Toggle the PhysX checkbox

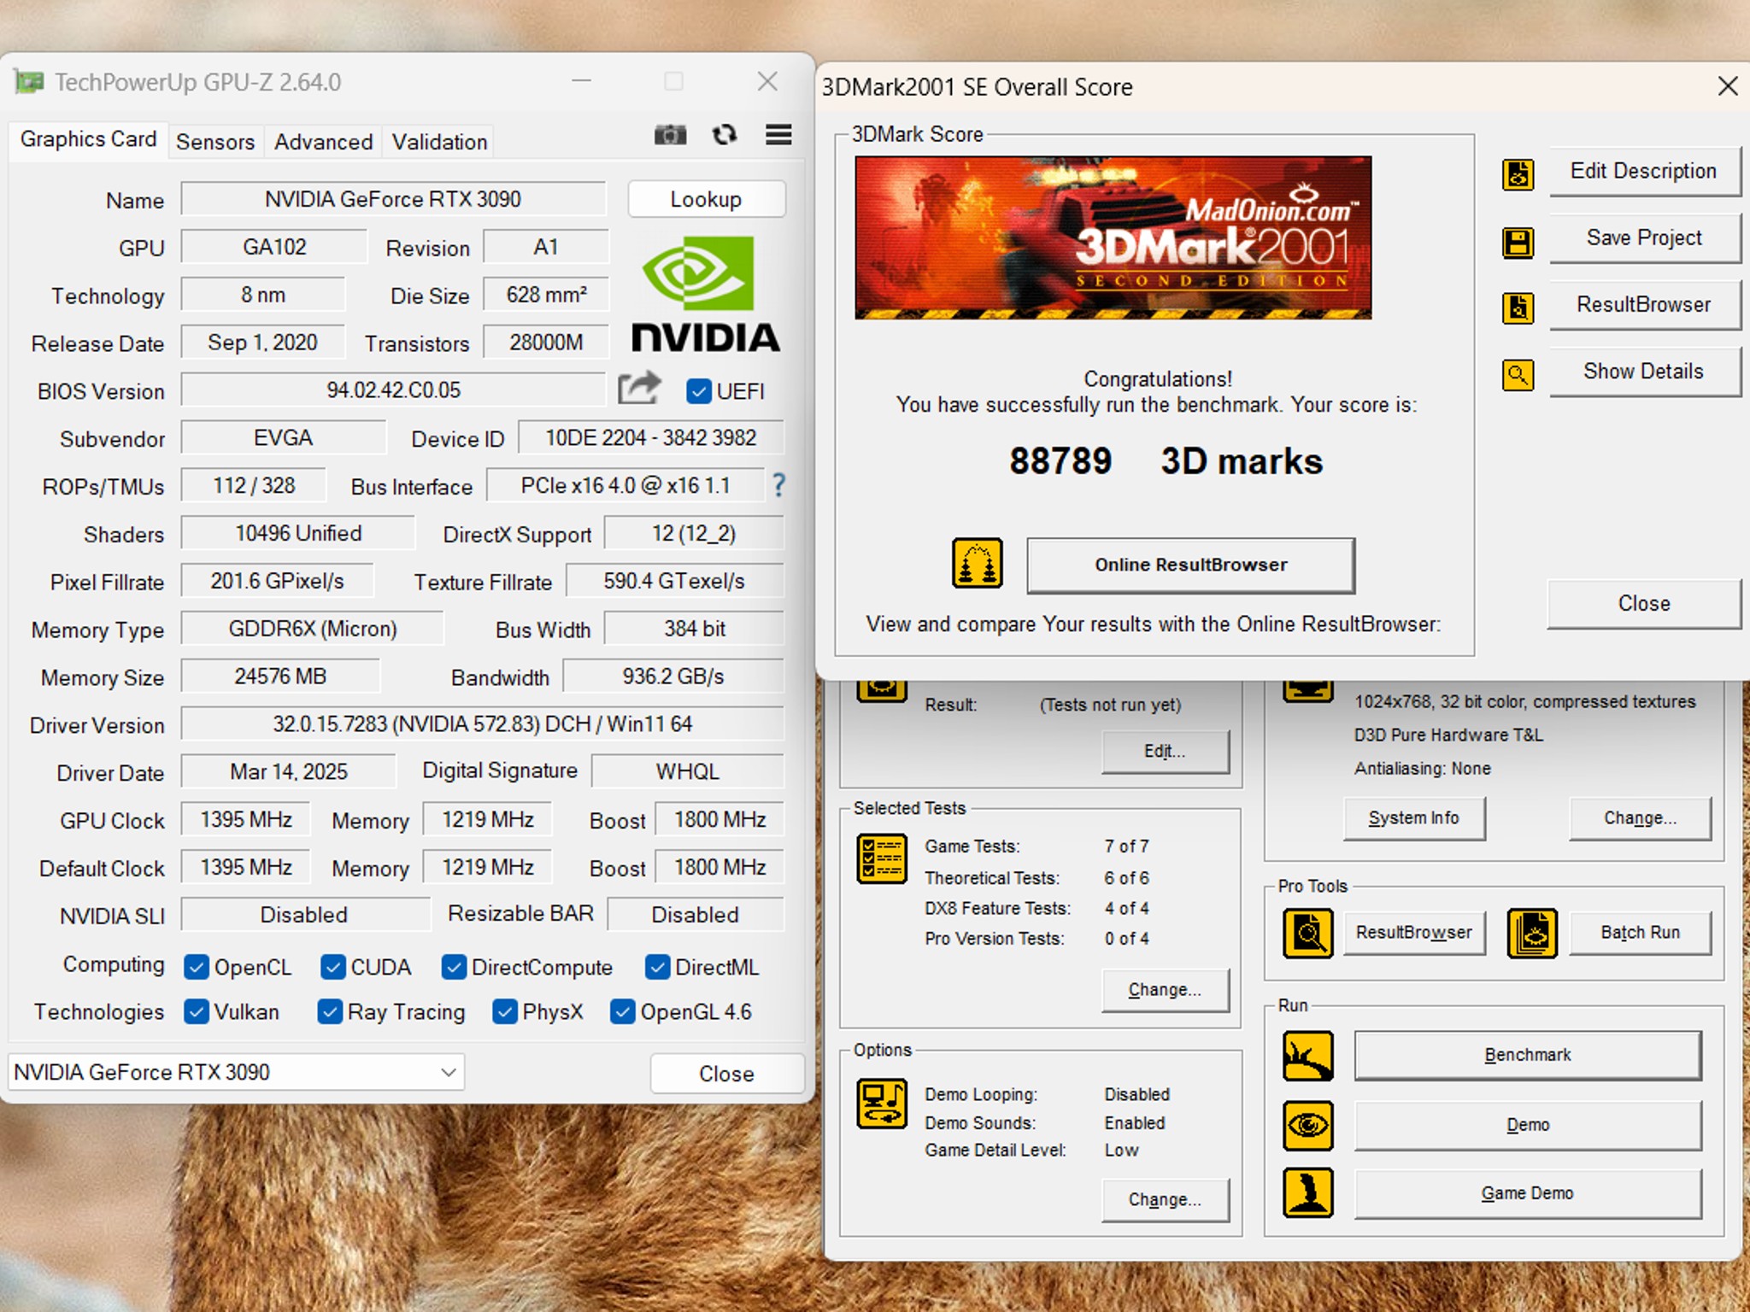coord(505,1011)
